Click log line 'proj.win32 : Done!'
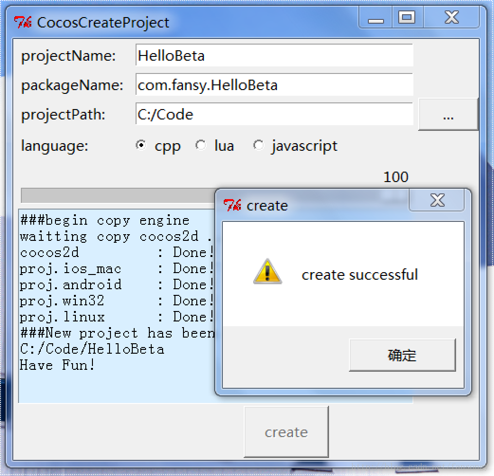Screen dimensions: 494x476 click(117, 301)
